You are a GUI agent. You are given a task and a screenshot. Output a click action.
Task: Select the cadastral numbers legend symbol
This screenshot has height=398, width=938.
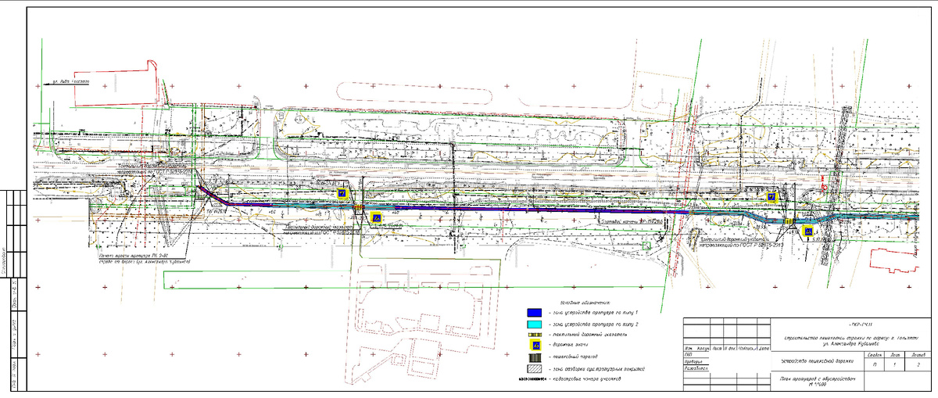point(532,379)
